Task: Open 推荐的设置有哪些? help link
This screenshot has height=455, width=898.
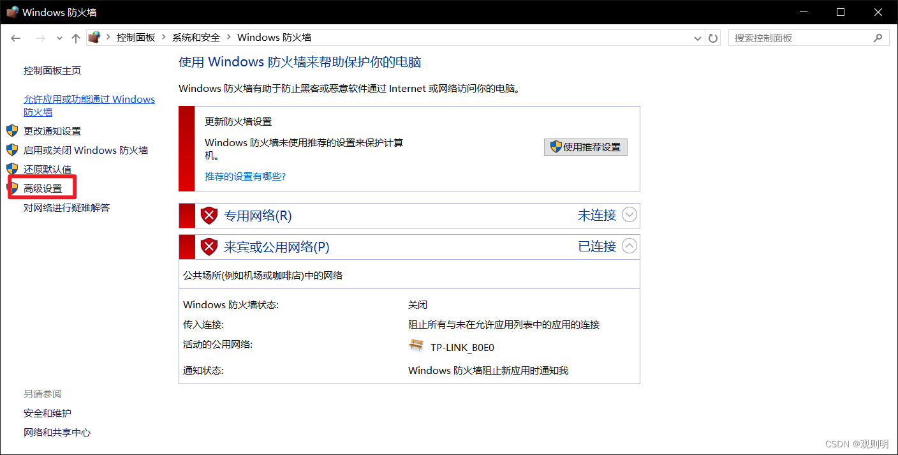Action: (x=245, y=176)
